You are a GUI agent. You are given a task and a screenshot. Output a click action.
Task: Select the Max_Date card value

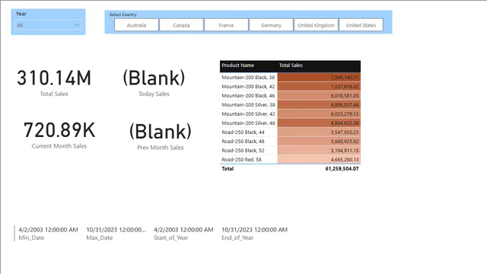(116, 230)
